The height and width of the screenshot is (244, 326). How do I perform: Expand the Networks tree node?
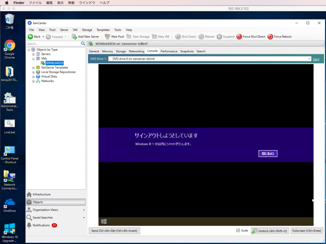pos(33,81)
